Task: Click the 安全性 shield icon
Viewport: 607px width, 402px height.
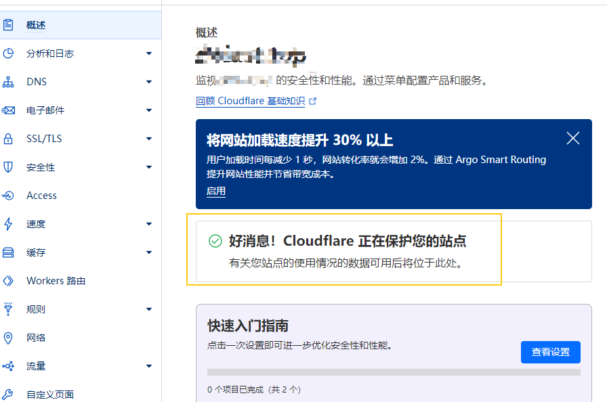Action: point(8,167)
